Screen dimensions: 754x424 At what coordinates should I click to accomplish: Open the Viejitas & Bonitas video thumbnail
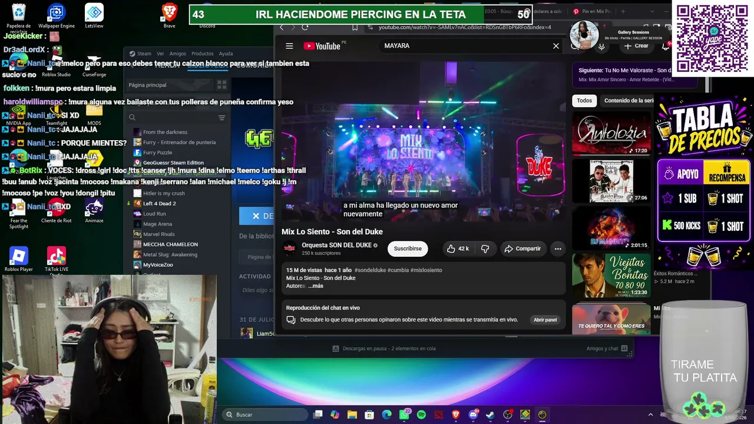click(611, 275)
